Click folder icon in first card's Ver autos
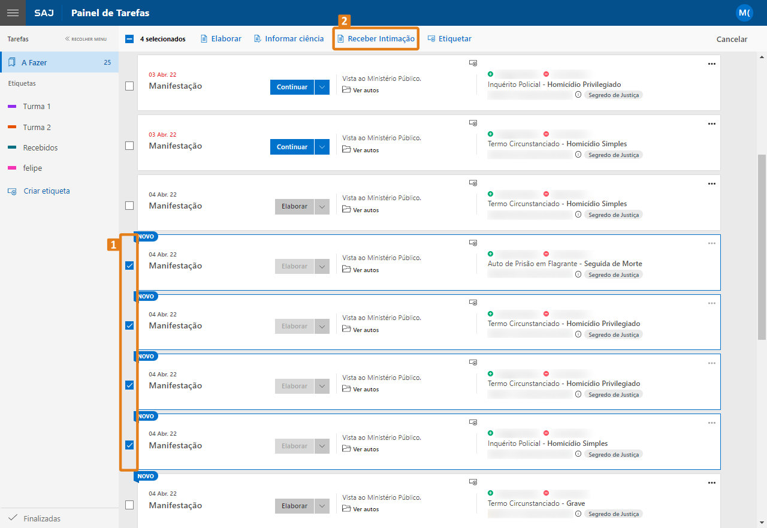The height and width of the screenshot is (528, 767). point(346,90)
